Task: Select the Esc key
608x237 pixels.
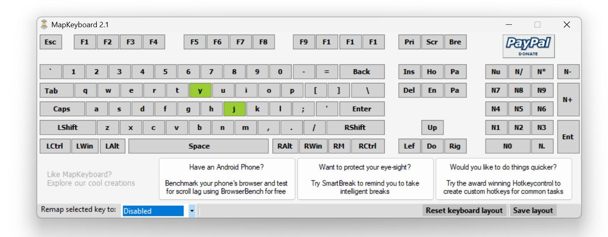Action: (50, 42)
